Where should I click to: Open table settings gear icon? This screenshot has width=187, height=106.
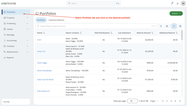tap(167, 26)
